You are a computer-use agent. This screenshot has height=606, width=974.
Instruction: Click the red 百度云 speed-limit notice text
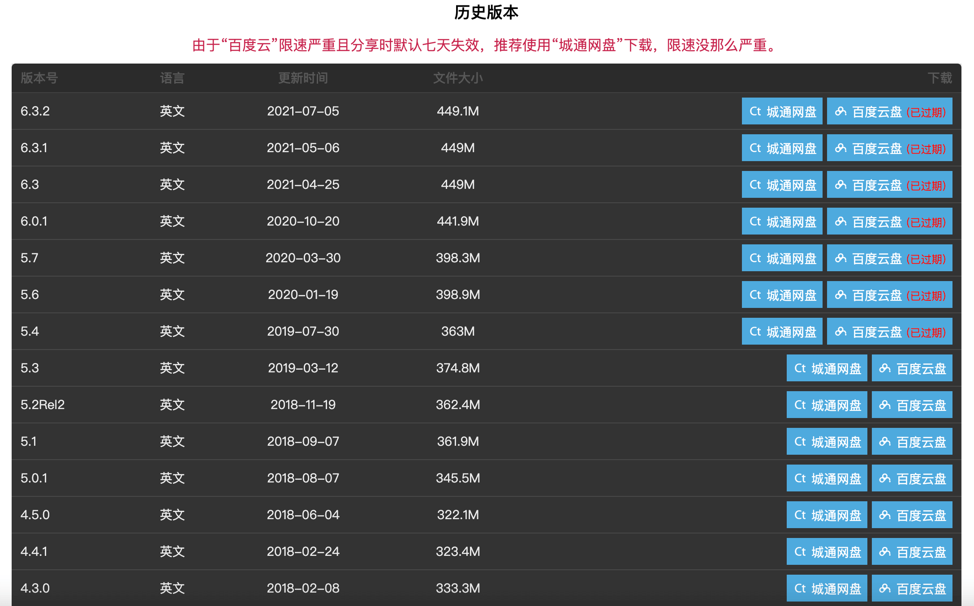click(486, 45)
